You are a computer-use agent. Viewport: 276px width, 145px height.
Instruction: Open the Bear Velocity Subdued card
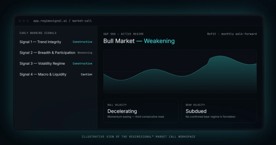pyautogui.click(x=219, y=111)
